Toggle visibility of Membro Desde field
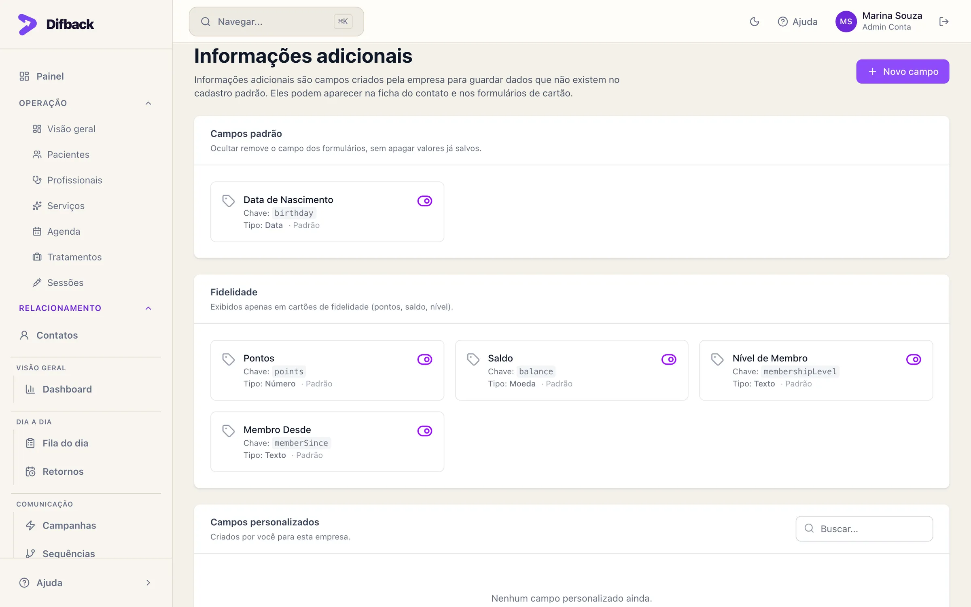 tap(425, 431)
